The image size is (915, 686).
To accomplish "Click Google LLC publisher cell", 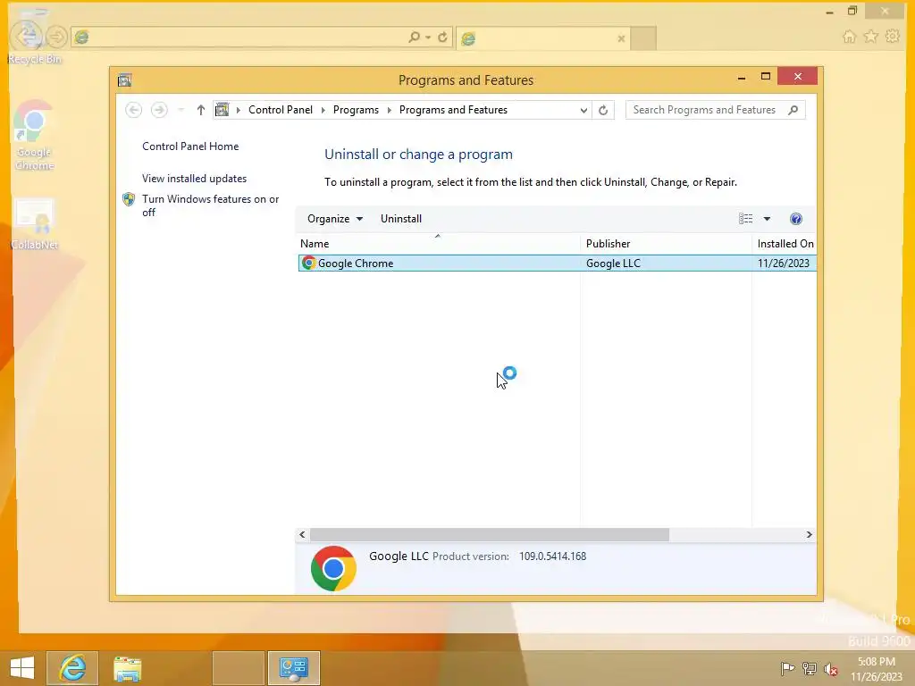I will [613, 264].
